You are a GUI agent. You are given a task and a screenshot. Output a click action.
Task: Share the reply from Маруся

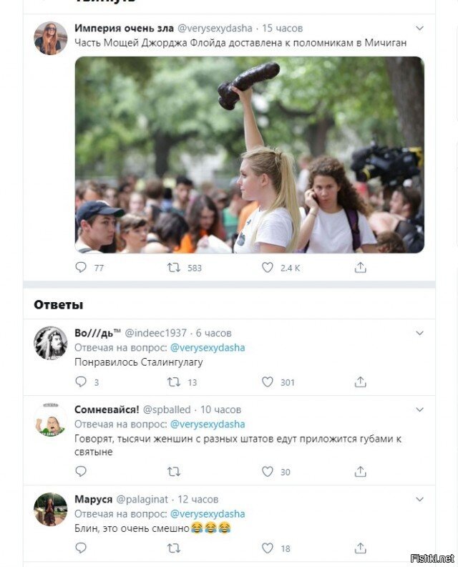[361, 548]
